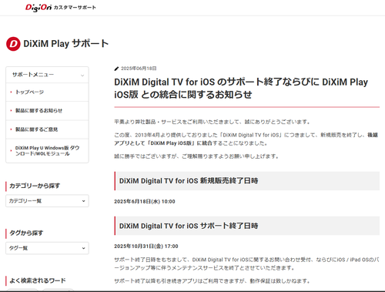Screen dimensions: 385x292
Task: Click the paragraph starting 誠に勝手ではございますが
Action: click(x=196, y=156)
